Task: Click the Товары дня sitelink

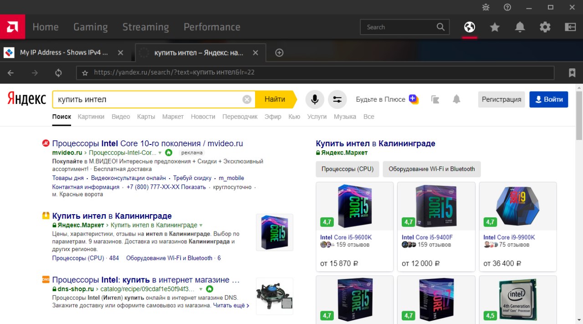Action: coord(68,178)
